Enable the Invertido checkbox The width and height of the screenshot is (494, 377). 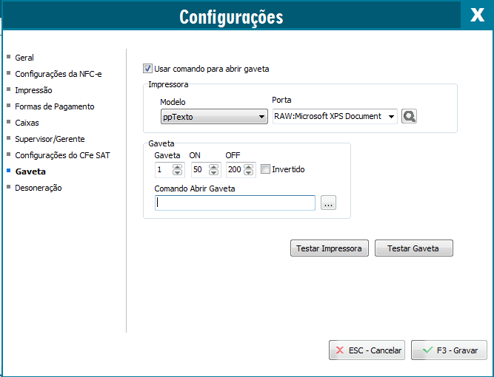[265, 169]
